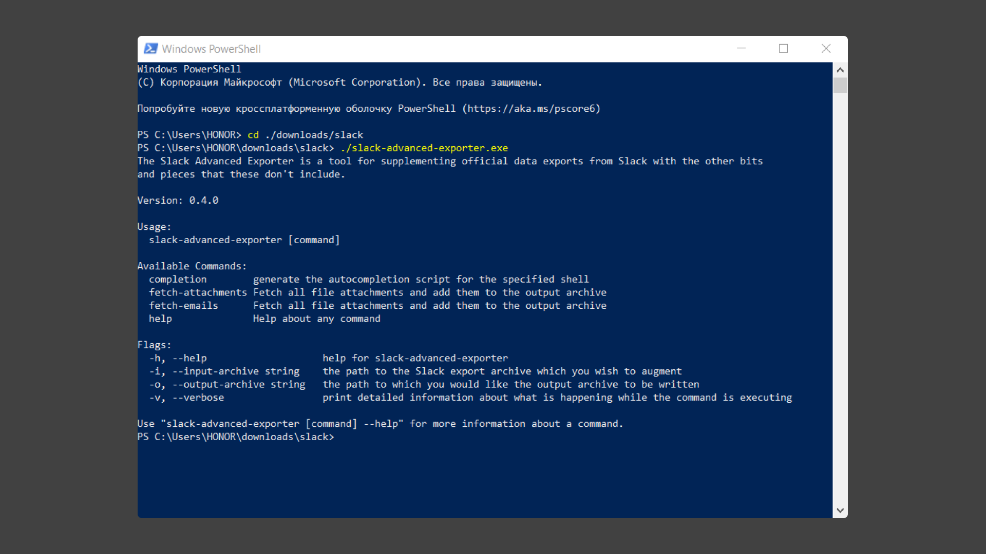Click the scrollbar up arrow
986x554 pixels.
[x=840, y=70]
